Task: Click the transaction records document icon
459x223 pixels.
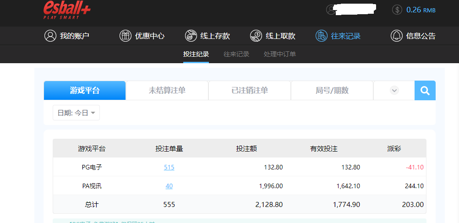Action: pyautogui.click(x=322, y=36)
